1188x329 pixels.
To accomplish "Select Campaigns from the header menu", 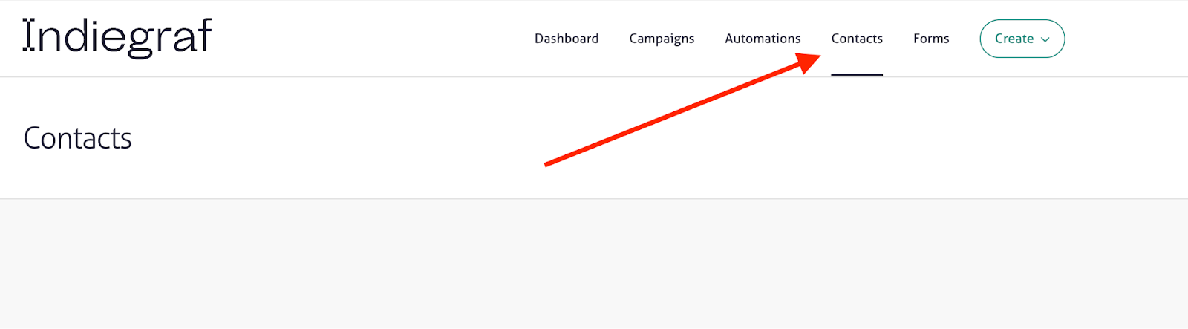I will (x=662, y=39).
